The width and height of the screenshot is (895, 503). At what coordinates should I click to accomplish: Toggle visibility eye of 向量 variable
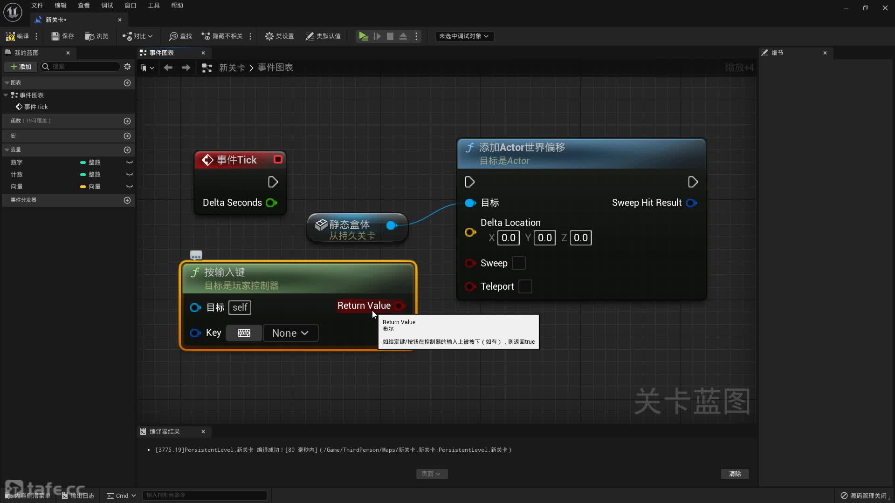click(x=129, y=187)
